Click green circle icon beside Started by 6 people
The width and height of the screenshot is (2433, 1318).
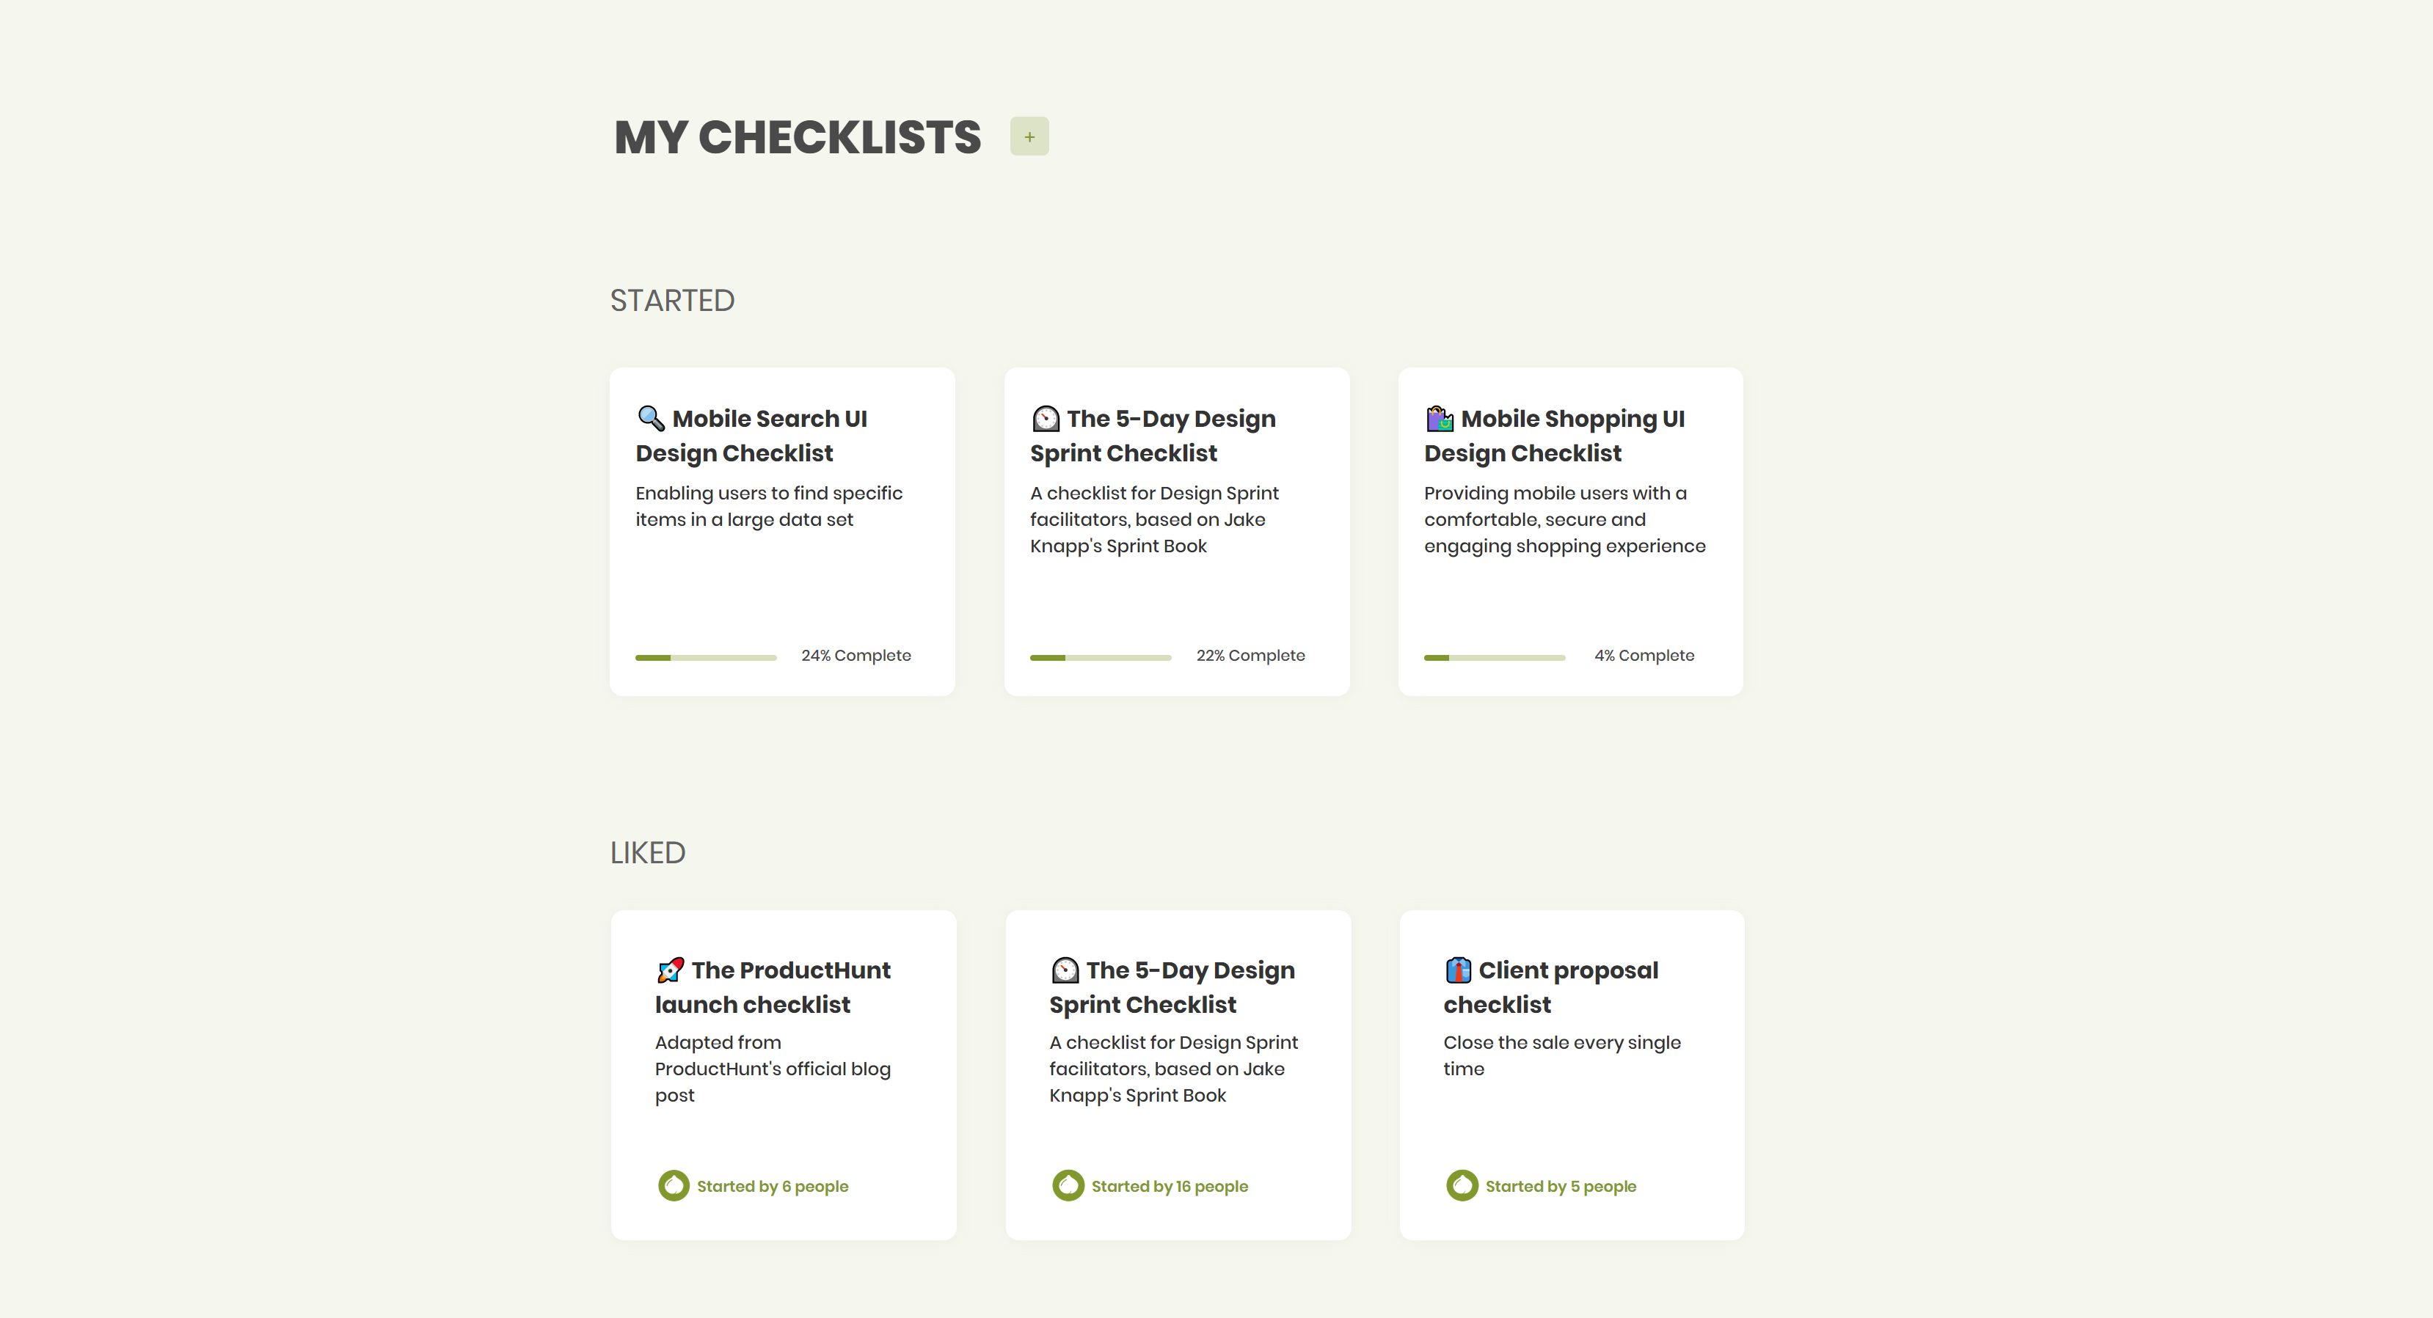pos(674,1185)
